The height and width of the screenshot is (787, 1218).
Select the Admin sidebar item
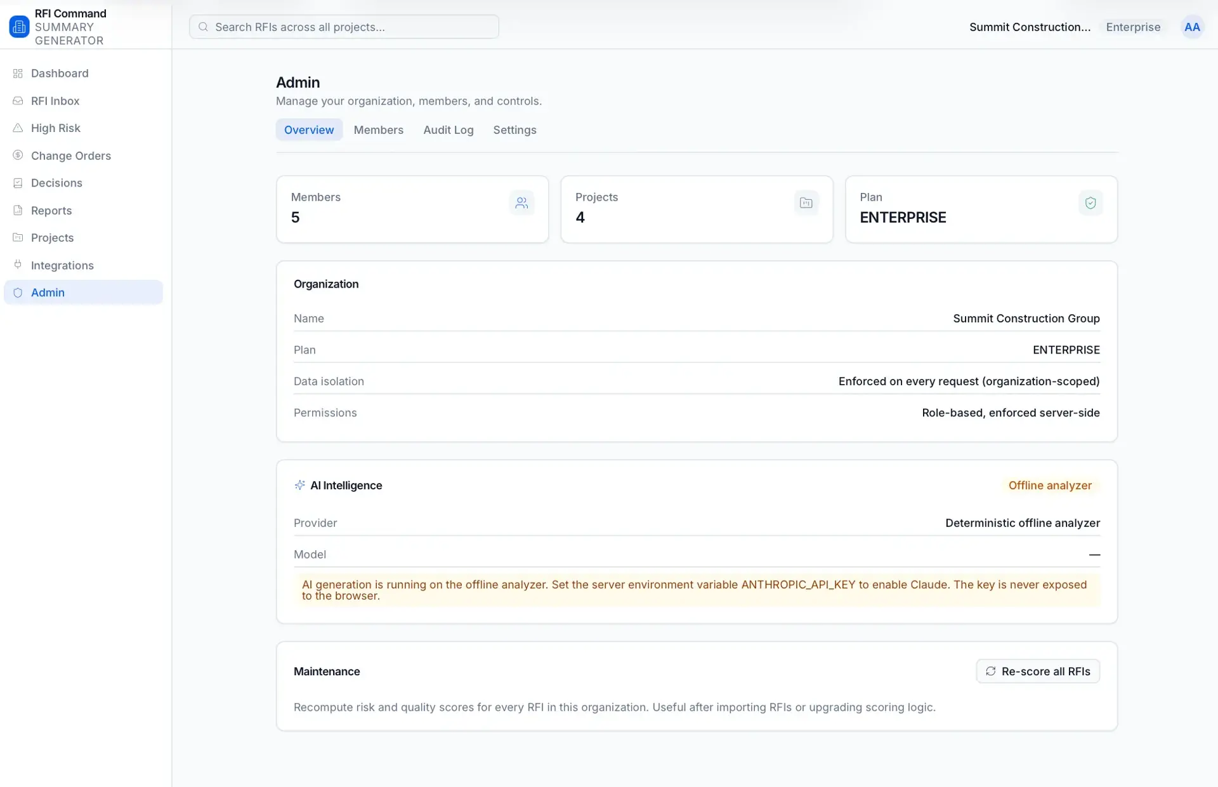coord(83,293)
